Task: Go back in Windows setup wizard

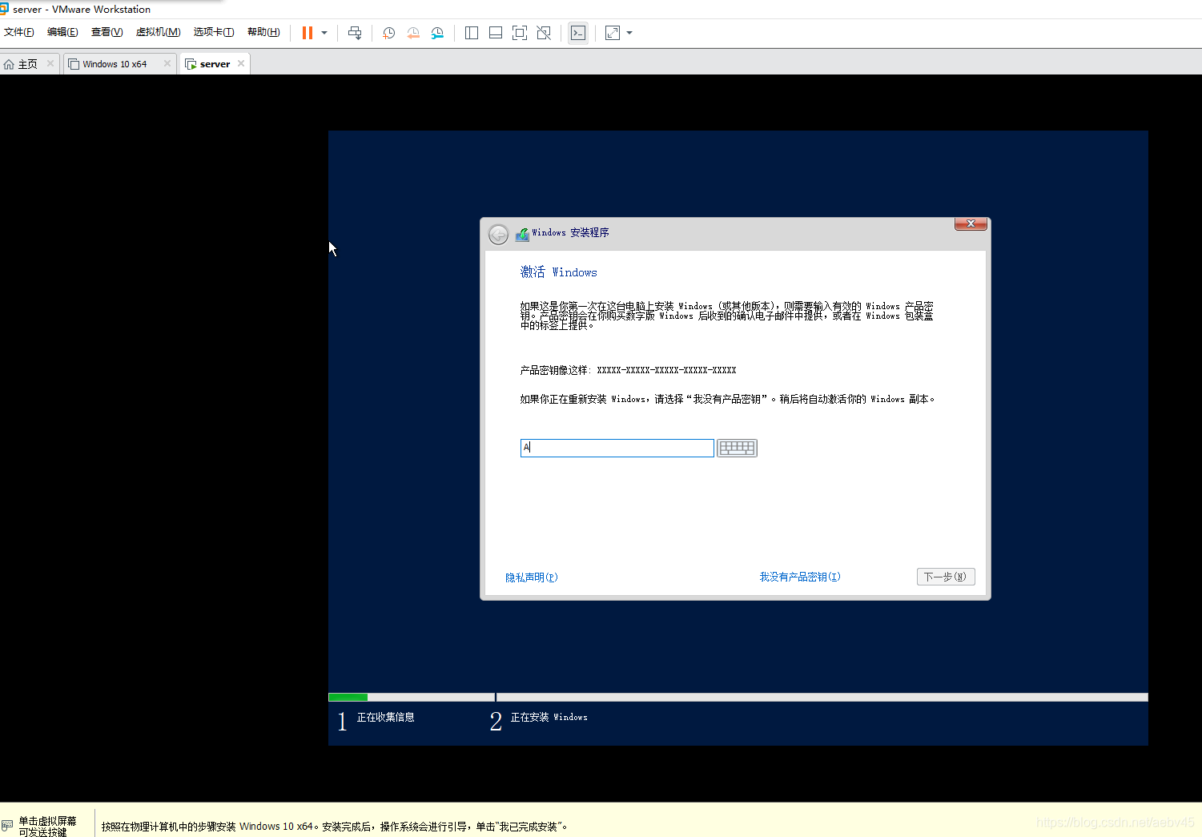Action: point(498,234)
